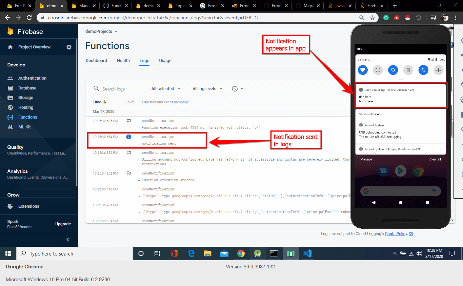Open time range history dropdown

coord(237,88)
